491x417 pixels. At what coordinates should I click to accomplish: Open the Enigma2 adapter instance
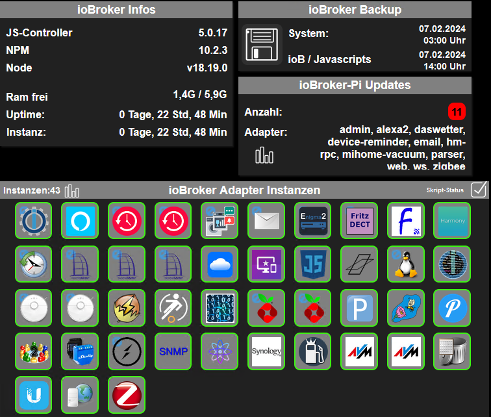click(312, 221)
